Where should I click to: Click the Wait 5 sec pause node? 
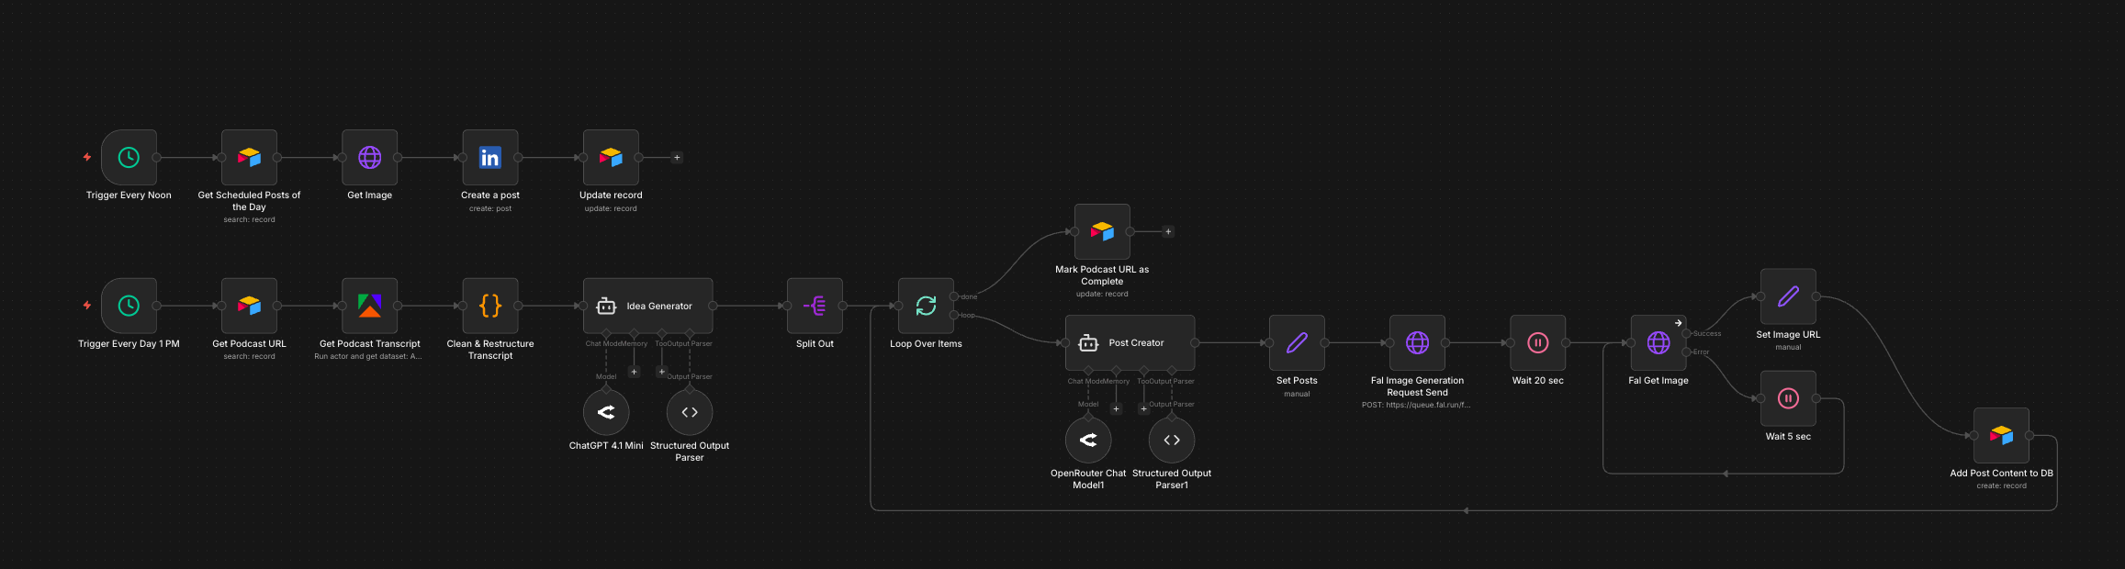point(1787,398)
